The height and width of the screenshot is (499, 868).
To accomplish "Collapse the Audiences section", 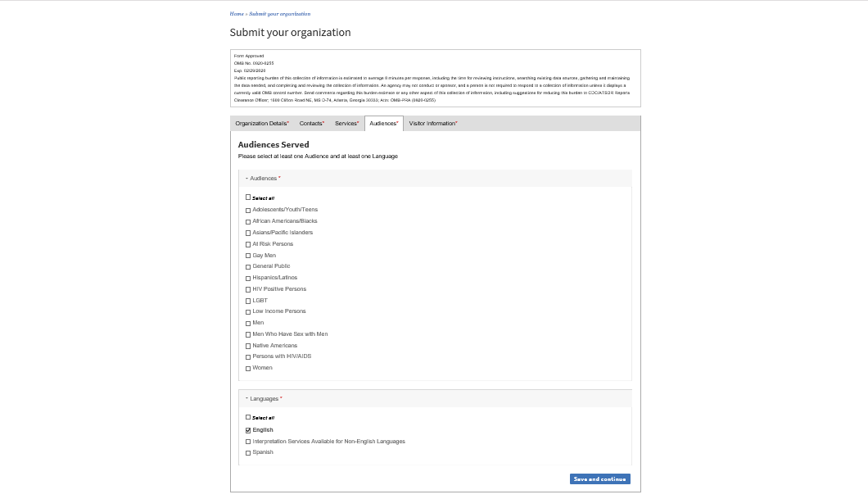I will (263, 179).
